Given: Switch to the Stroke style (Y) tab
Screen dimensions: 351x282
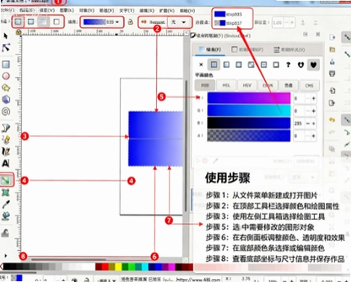Looking at the screenshot, I should point(289,49).
